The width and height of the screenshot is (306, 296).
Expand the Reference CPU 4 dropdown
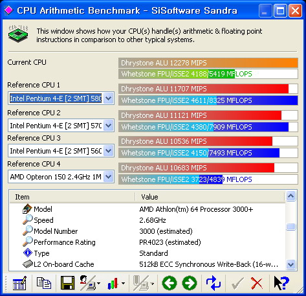click(x=109, y=177)
